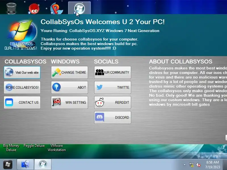Screen dimensions: 227x170
Task: Select VMware Workstation desktop label
Action: click(x=56, y=148)
